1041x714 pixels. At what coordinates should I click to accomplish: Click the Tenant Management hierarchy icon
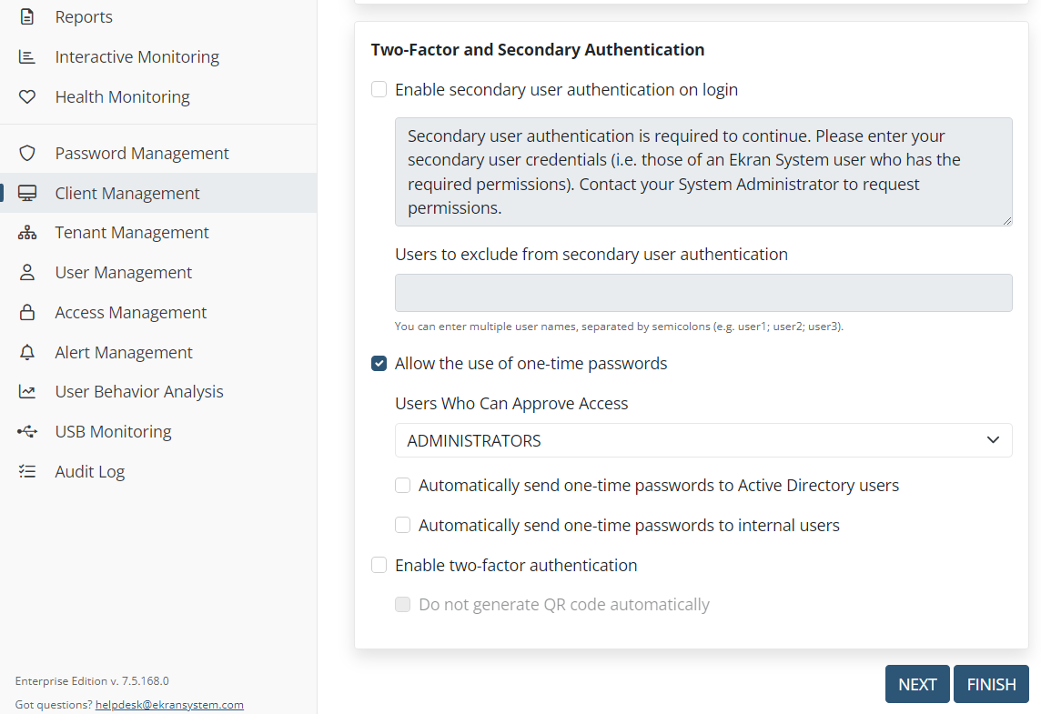point(27,233)
